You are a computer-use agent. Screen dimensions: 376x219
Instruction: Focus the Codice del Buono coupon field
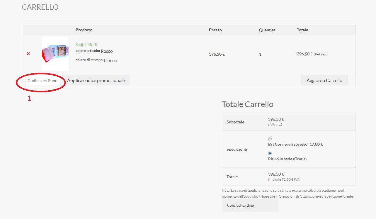pyautogui.click(x=43, y=81)
